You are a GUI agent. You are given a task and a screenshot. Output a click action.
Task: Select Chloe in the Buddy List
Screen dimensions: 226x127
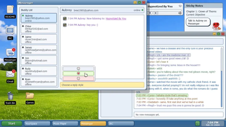point(39,29)
